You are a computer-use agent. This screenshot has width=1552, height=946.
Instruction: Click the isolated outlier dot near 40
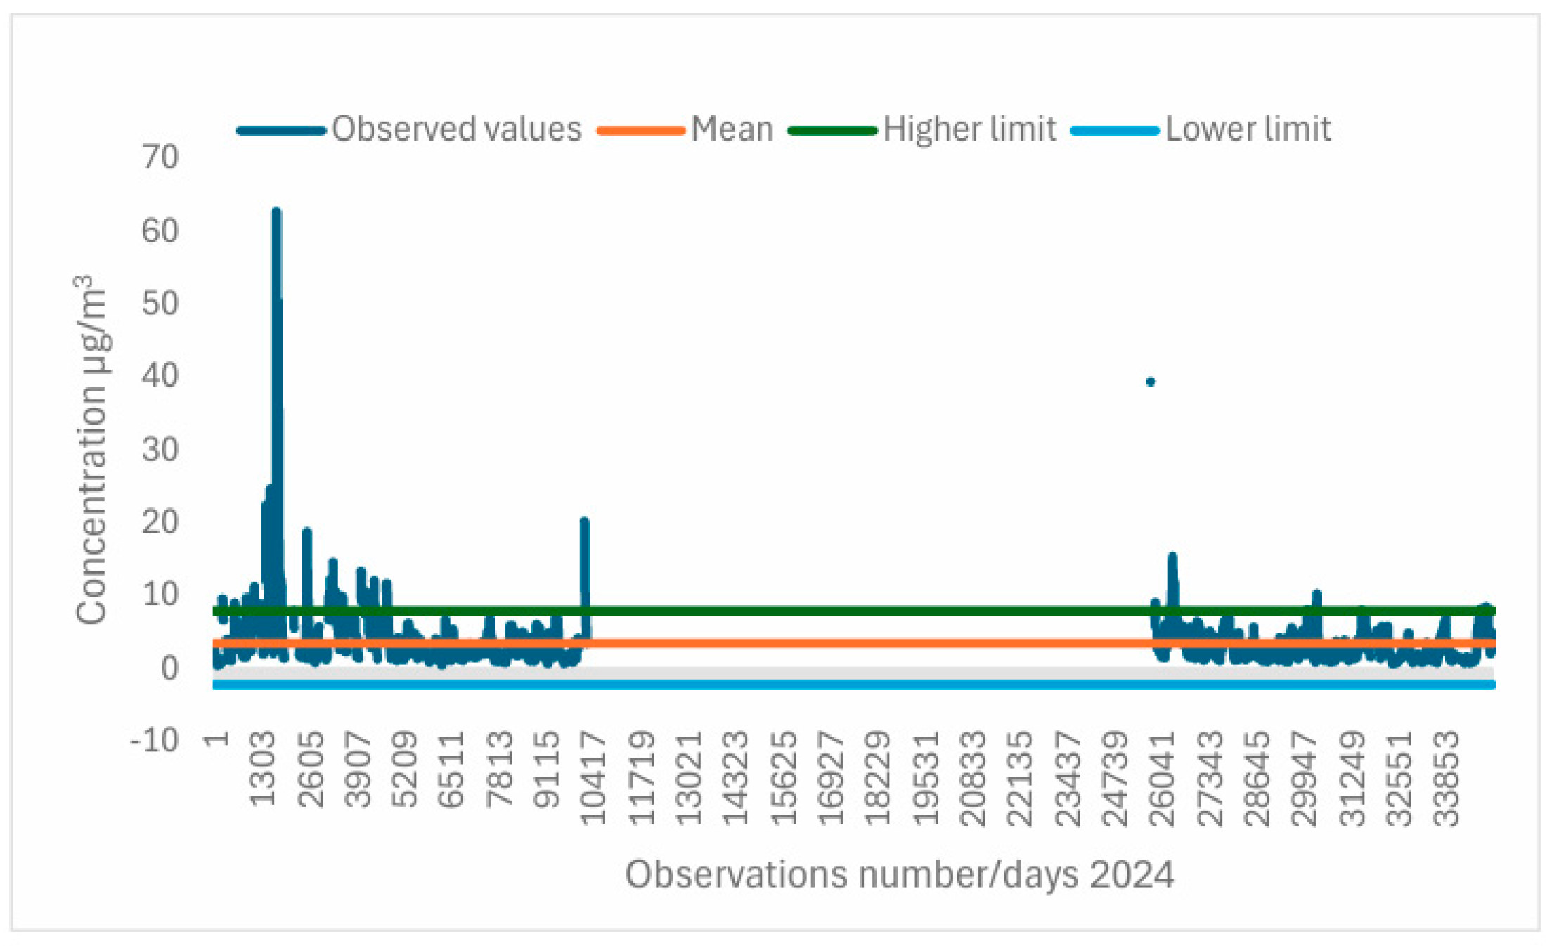click(1150, 382)
